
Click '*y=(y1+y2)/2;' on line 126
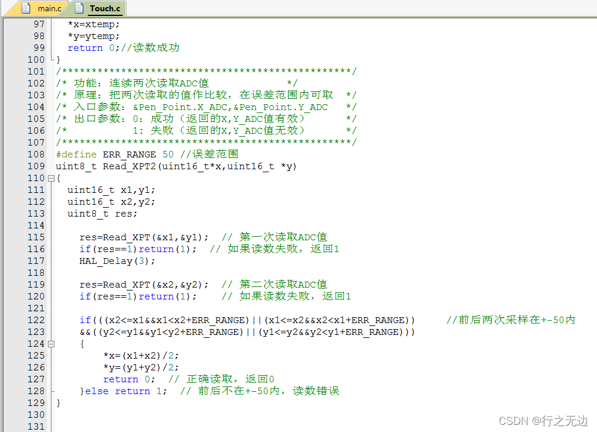pyautogui.click(x=141, y=367)
